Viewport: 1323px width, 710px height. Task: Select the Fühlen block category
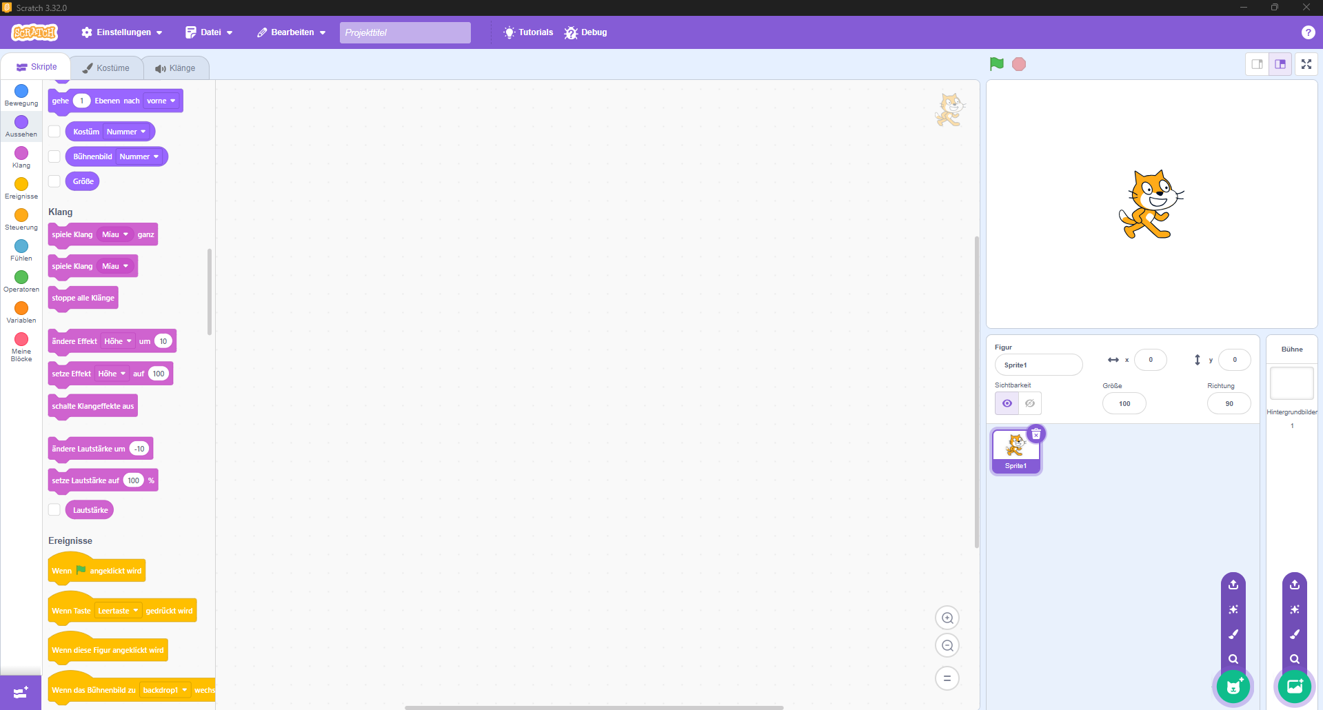21,251
